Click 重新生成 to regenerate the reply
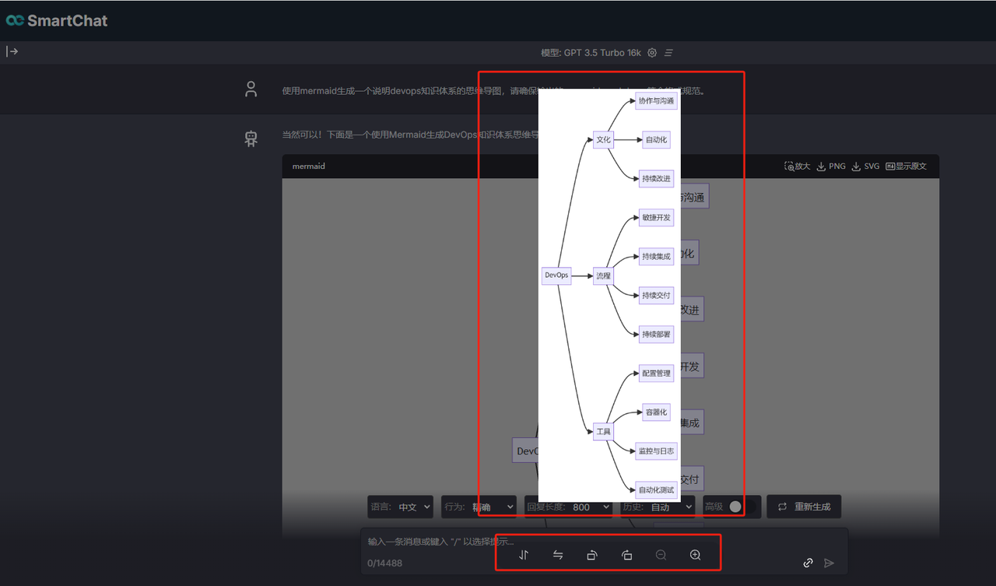996x586 pixels. pos(804,507)
